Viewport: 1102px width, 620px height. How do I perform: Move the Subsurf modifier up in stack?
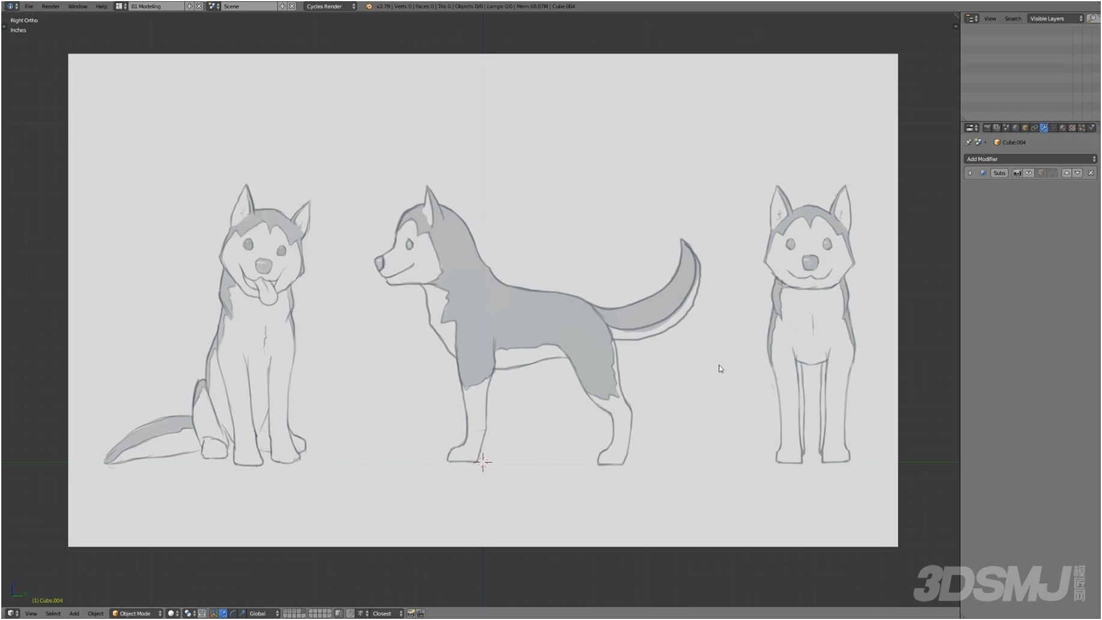pyautogui.click(x=1067, y=173)
